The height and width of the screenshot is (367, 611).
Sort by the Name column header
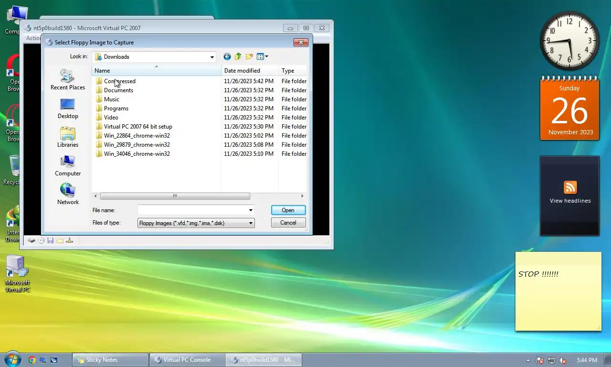pyautogui.click(x=156, y=71)
